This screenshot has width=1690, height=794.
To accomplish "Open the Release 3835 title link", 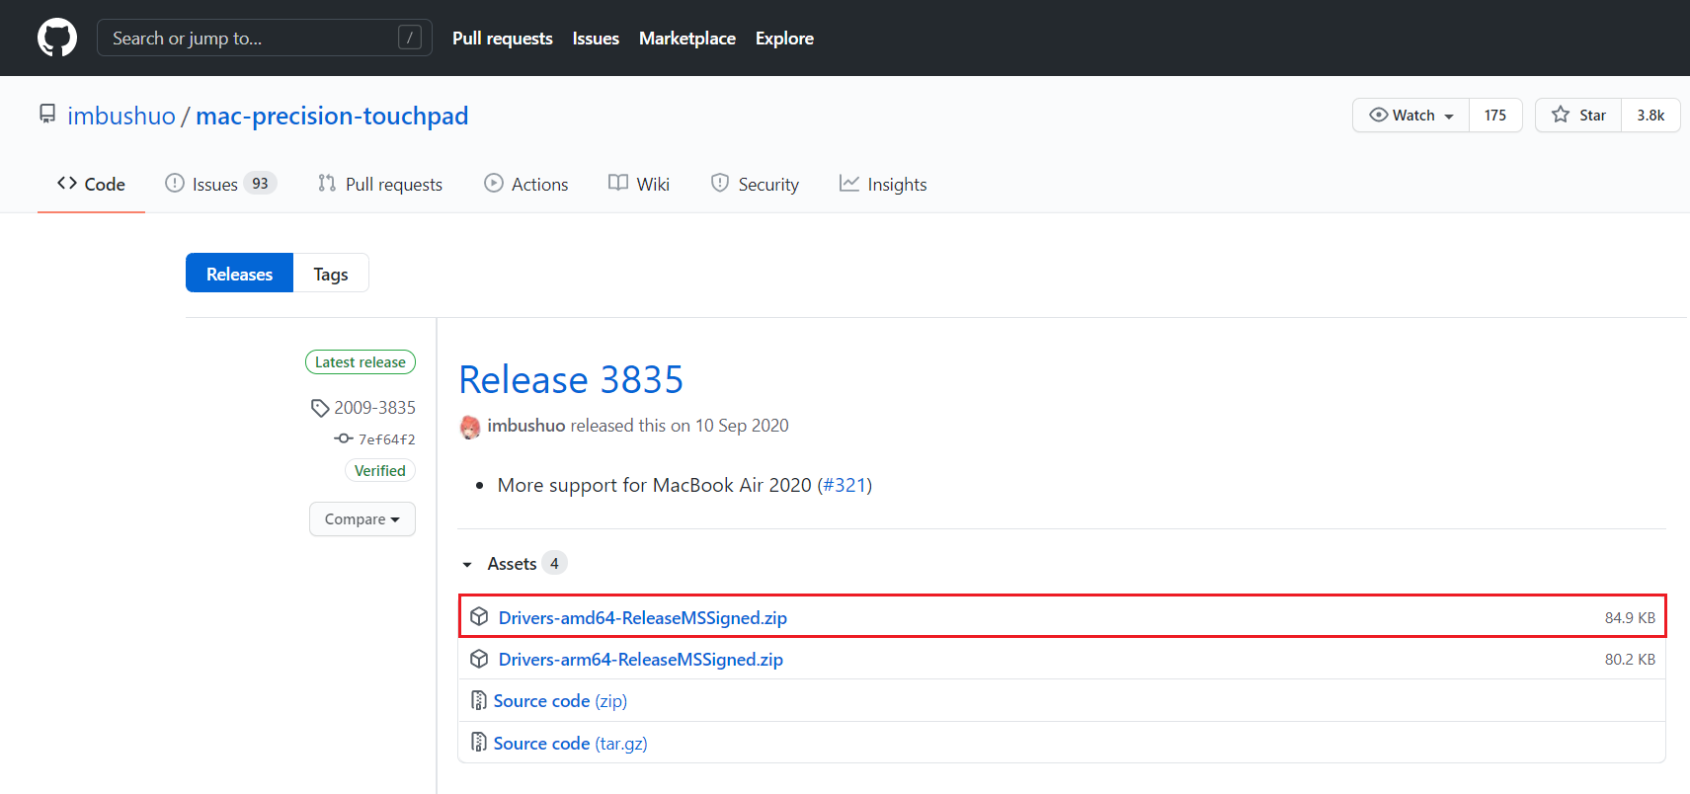I will (571, 379).
